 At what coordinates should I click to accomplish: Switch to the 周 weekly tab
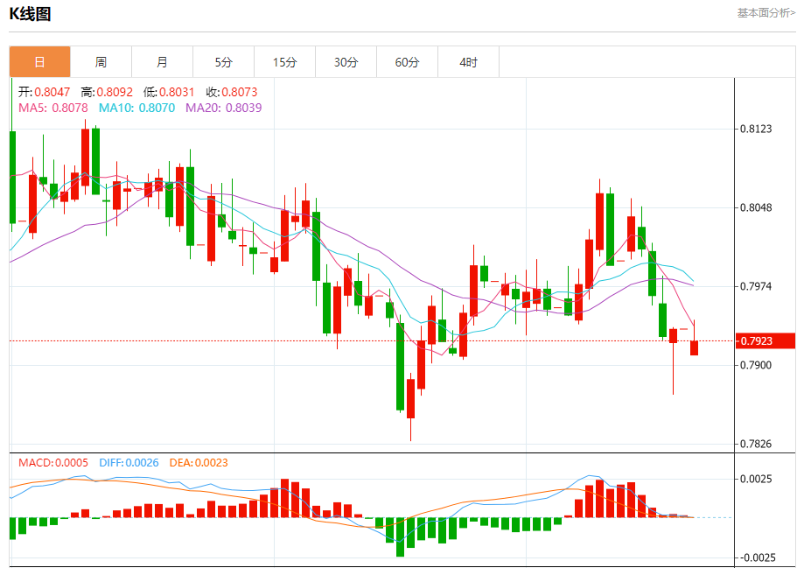pyautogui.click(x=101, y=62)
